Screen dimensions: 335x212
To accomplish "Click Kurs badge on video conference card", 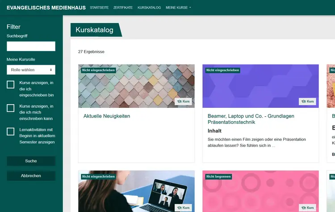I will (x=184, y=208).
